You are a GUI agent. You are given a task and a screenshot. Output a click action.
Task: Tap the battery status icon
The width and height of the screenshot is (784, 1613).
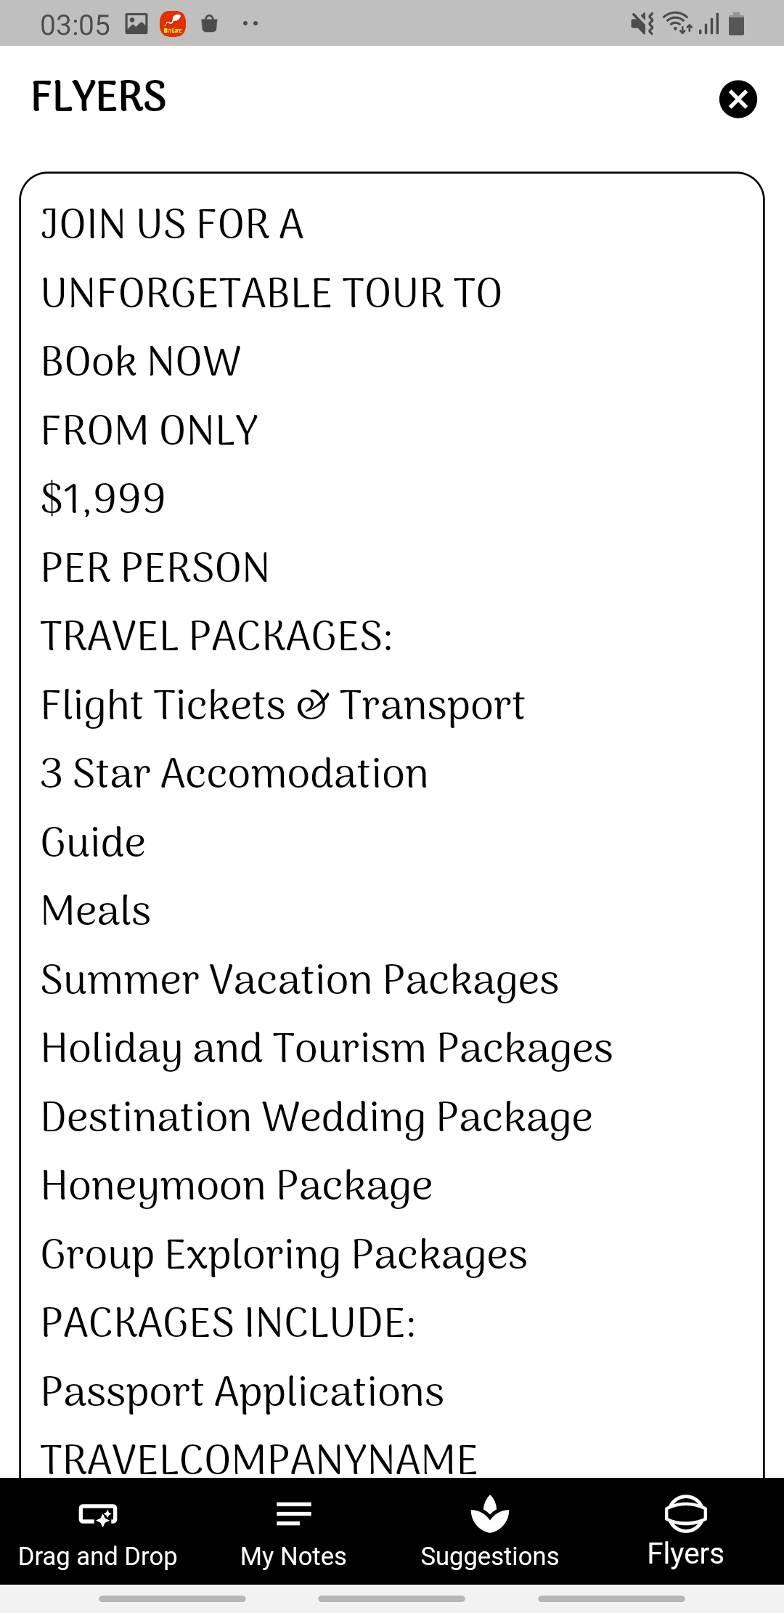pos(736,24)
